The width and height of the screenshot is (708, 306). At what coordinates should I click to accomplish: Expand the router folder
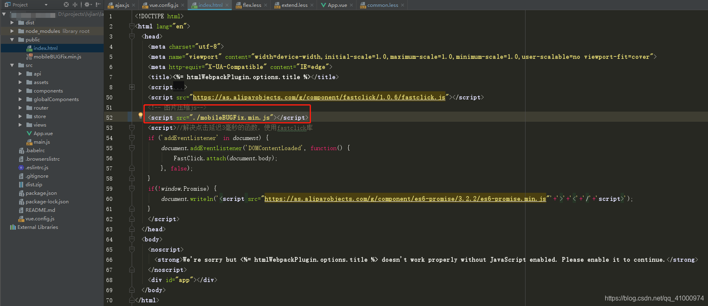20,108
